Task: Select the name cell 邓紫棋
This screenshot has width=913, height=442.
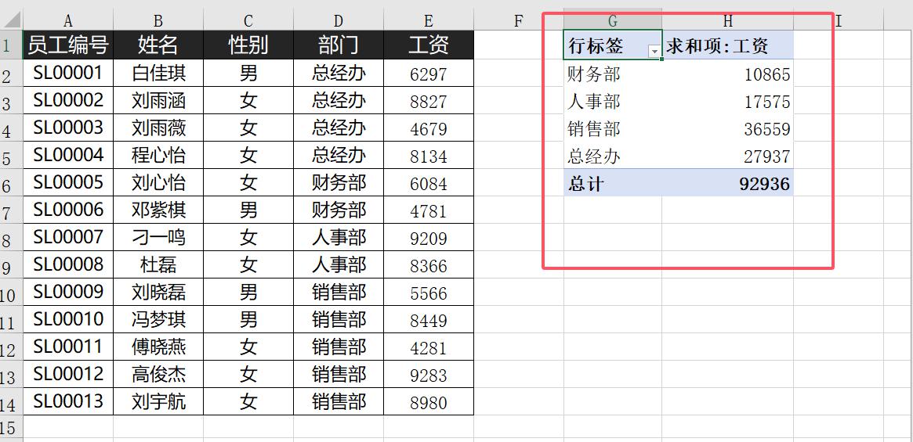Action: pos(158,210)
